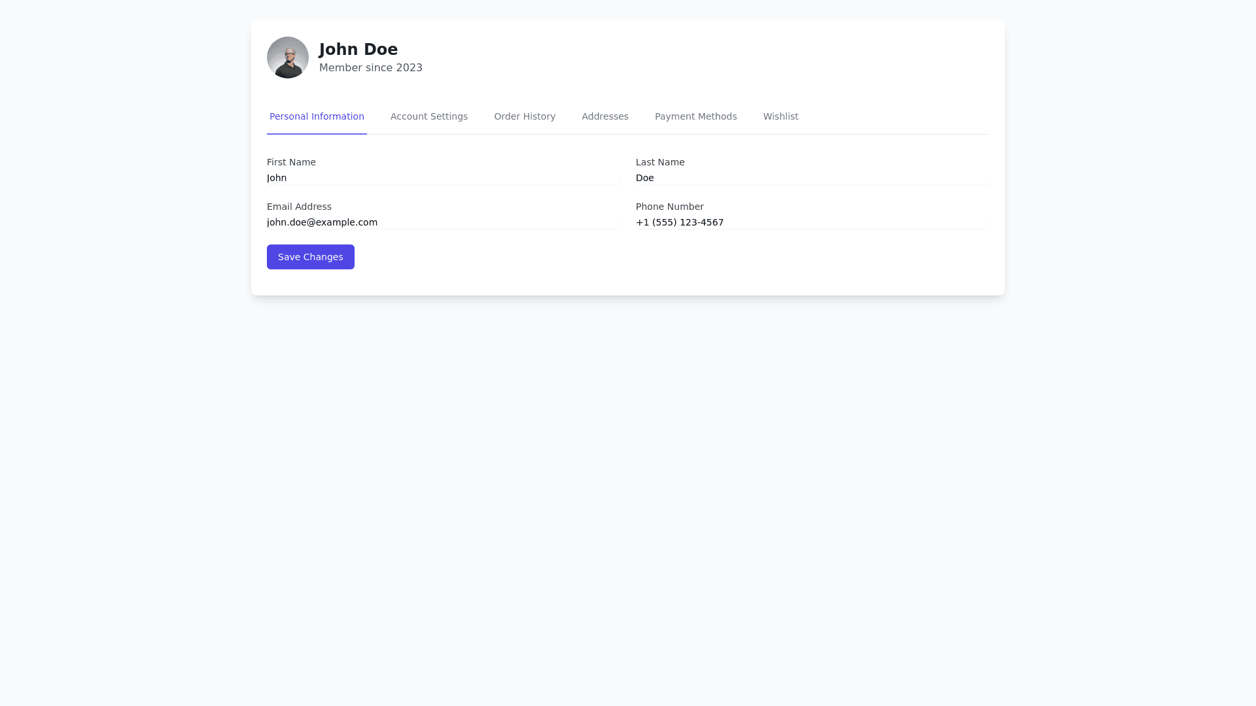Click the Phone Number label
This screenshot has width=1256, height=706.
click(669, 207)
